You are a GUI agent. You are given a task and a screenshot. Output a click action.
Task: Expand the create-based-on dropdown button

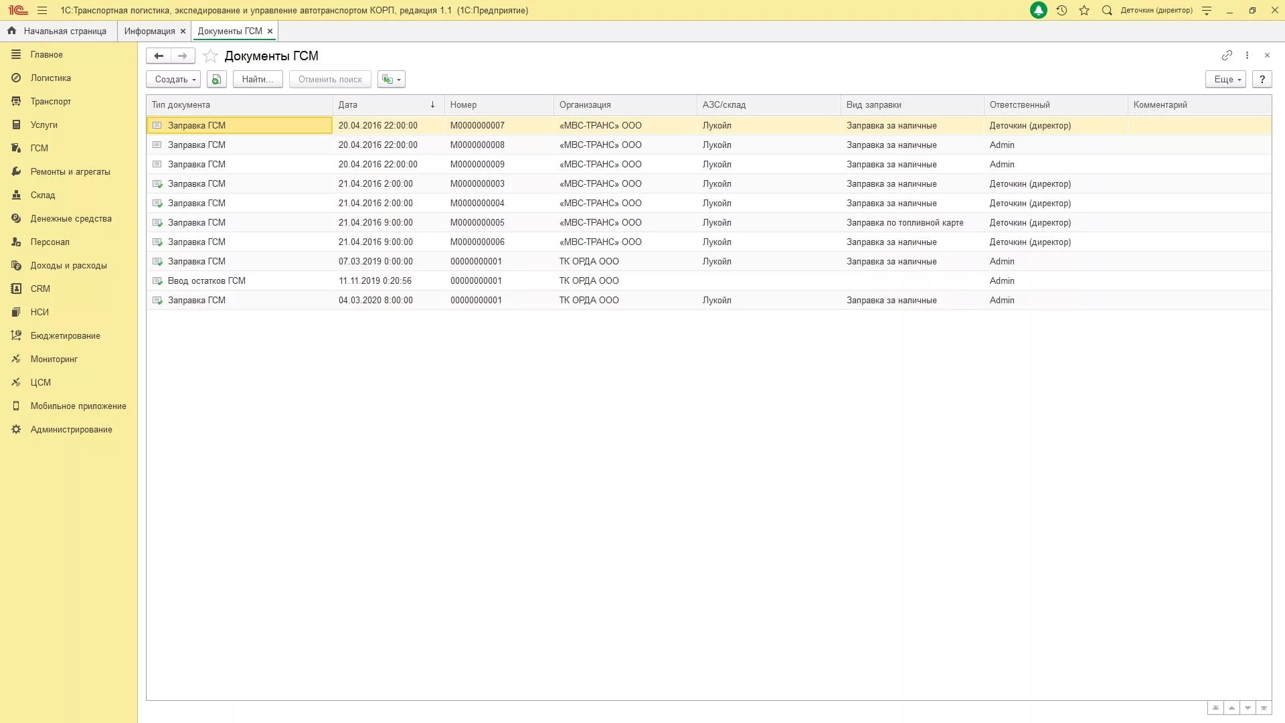click(392, 79)
